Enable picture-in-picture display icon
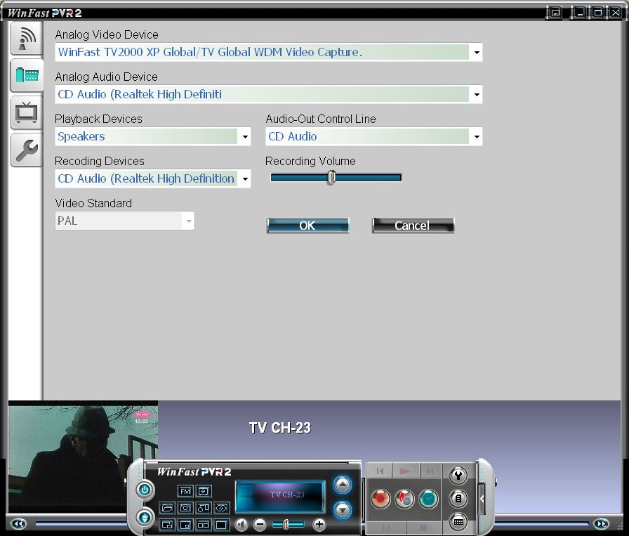 coord(185,525)
